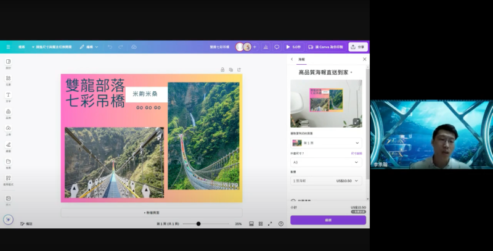Open the quantity dropdown US$10.50

pyautogui.click(x=326, y=181)
